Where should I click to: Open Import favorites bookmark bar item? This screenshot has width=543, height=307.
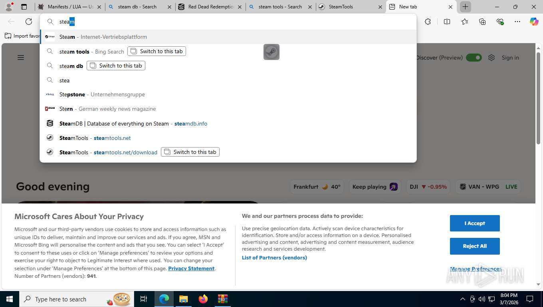click(22, 36)
